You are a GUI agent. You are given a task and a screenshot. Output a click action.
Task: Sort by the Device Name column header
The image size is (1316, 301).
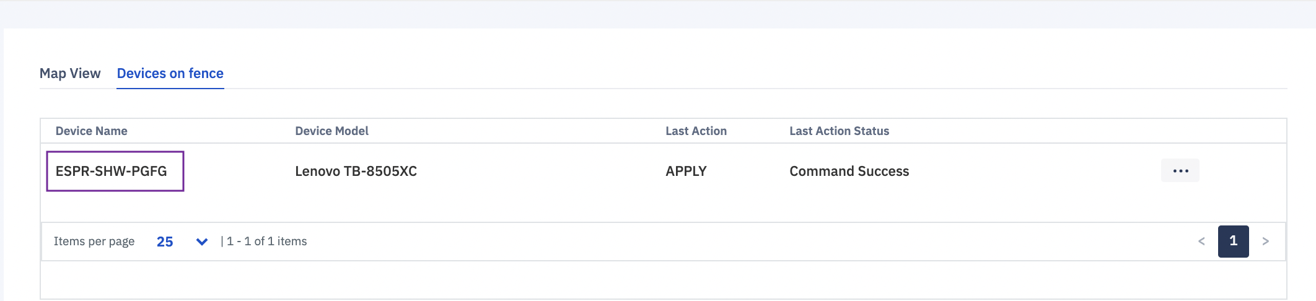coord(92,131)
